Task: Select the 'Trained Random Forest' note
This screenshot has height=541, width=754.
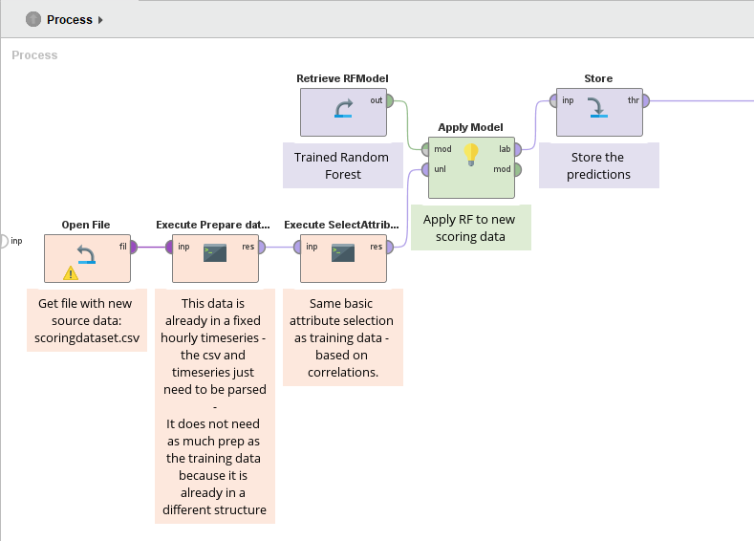Action: click(342, 166)
